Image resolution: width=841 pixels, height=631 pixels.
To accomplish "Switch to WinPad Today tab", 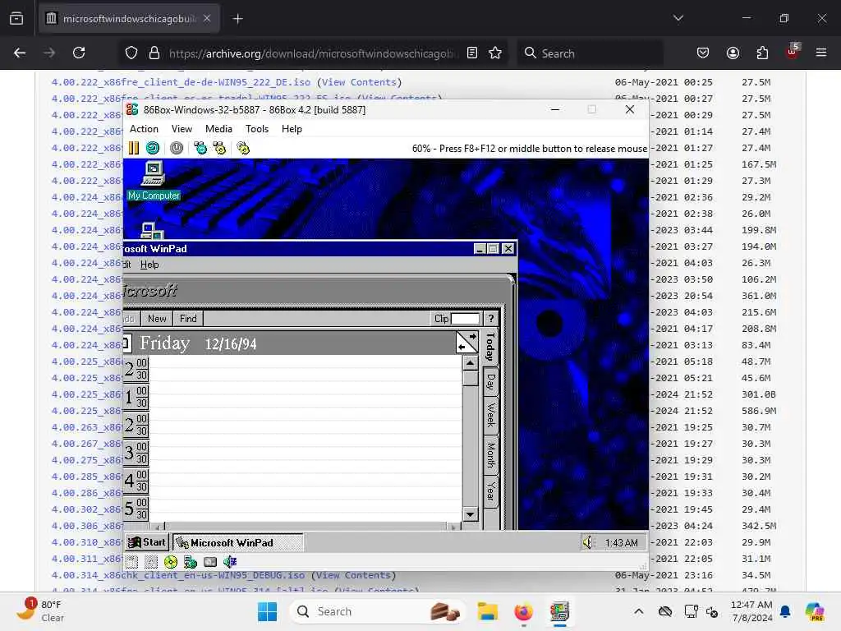I will coord(490,347).
